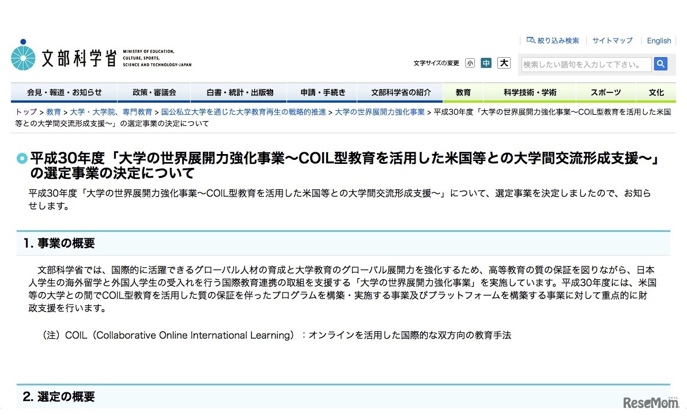Viewport: 687px width, 416px height.
Task: Select small text size 小
Action: 470,62
